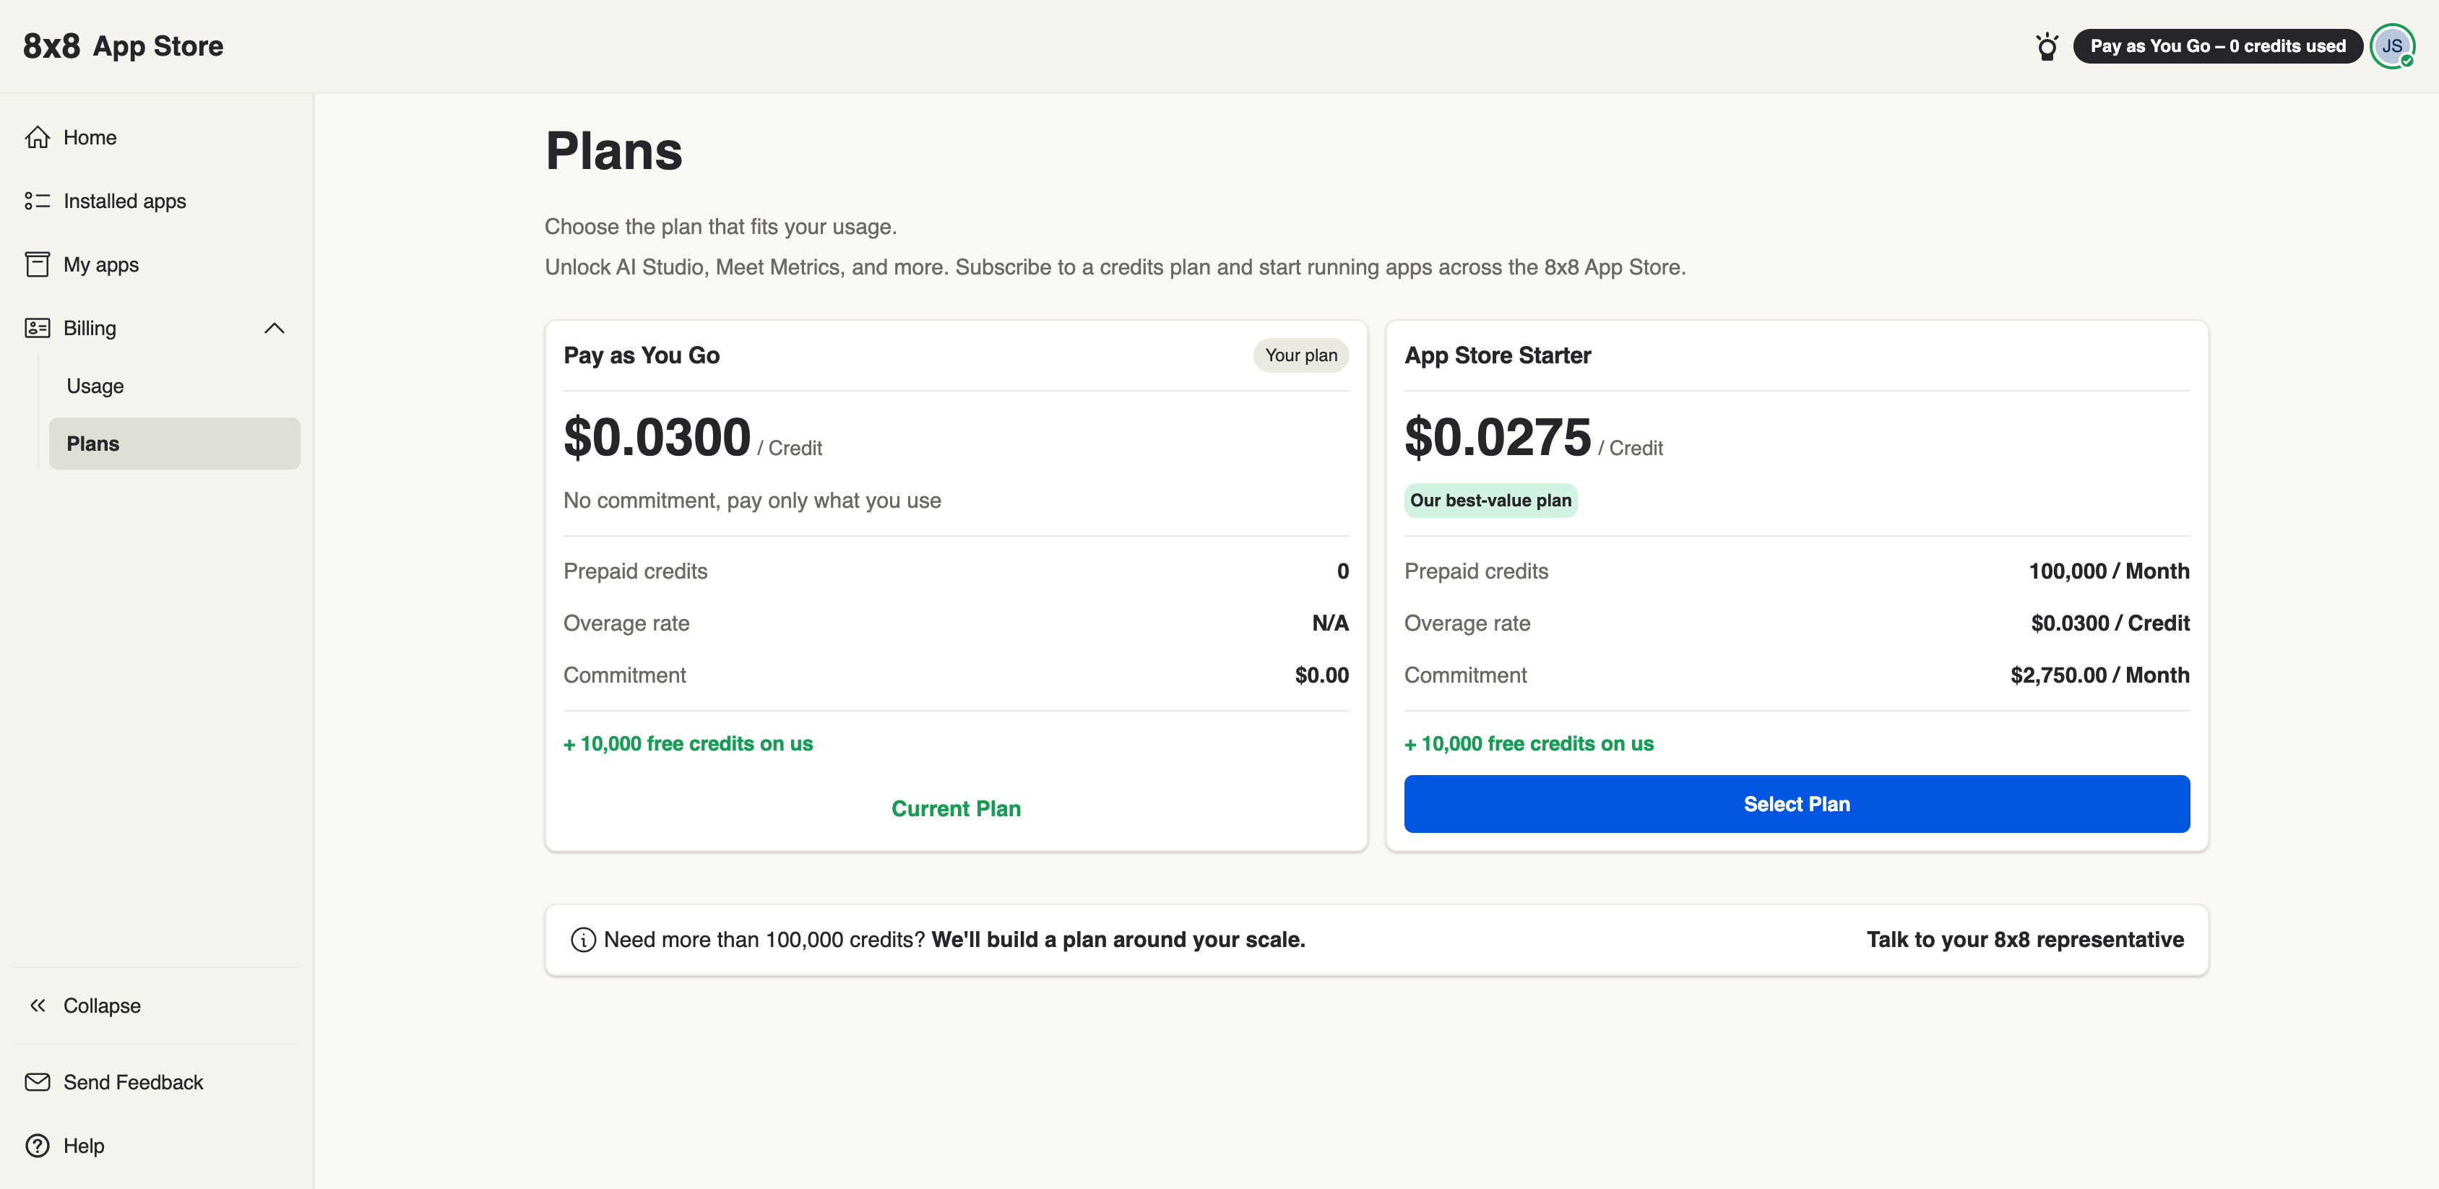Click free credits text in App Store Starter card

(x=1529, y=744)
